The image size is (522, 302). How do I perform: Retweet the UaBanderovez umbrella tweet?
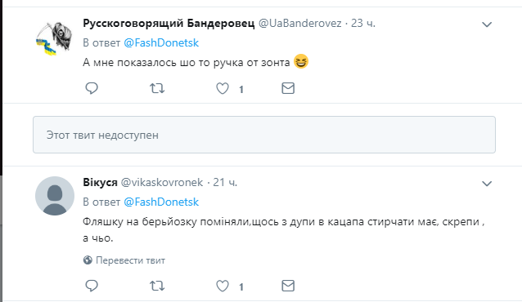(x=157, y=88)
